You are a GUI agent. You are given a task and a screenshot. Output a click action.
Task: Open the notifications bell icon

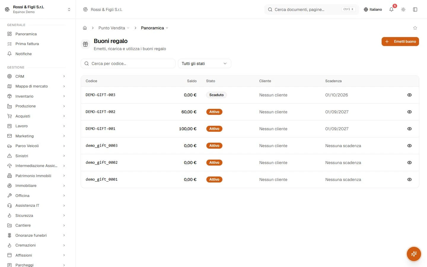(x=391, y=9)
